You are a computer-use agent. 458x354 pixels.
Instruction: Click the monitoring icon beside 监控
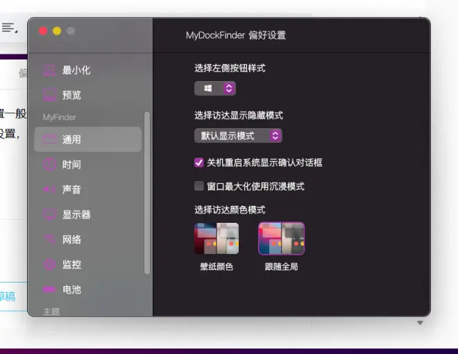(x=49, y=264)
